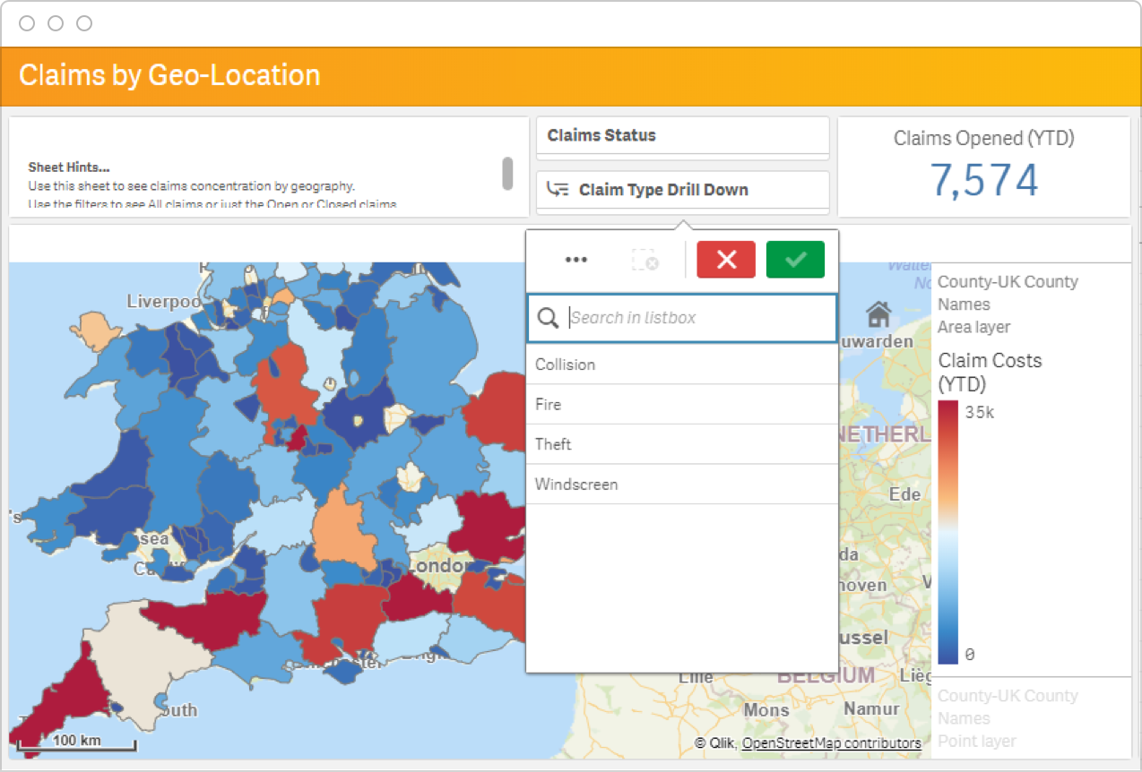
Task: Confirm selection with the green checkmark button
Action: (x=795, y=260)
